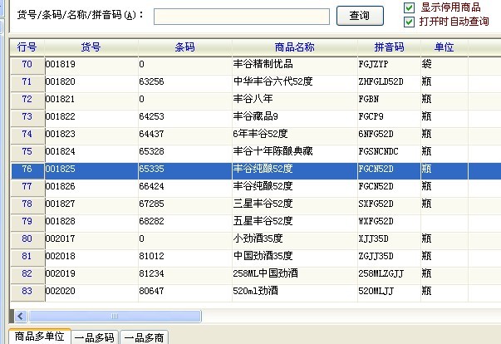Click item number 001819
This screenshot has height=344, width=501.
click(x=60, y=65)
